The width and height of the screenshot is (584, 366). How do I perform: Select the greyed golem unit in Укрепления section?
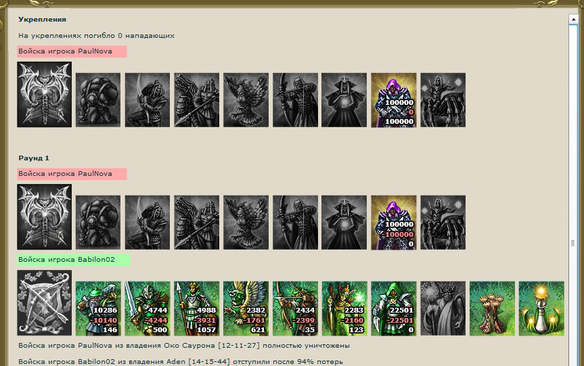pyautogui.click(x=98, y=99)
